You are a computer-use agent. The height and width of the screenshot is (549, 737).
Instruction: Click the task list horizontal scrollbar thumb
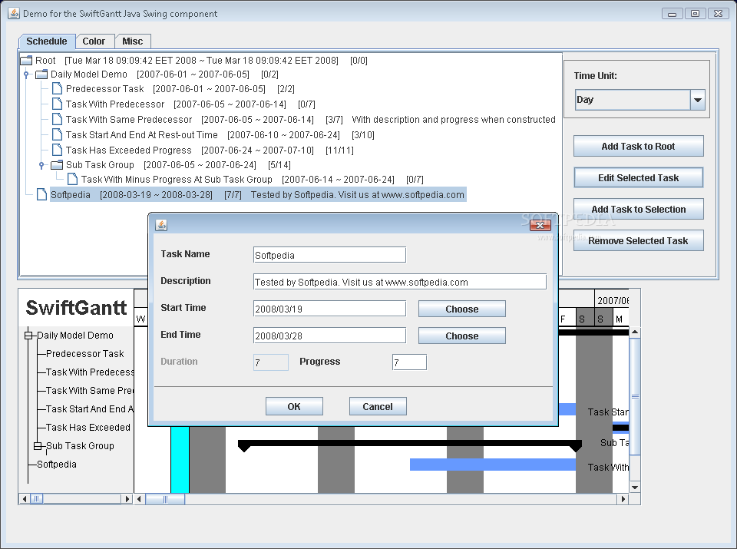click(x=37, y=498)
